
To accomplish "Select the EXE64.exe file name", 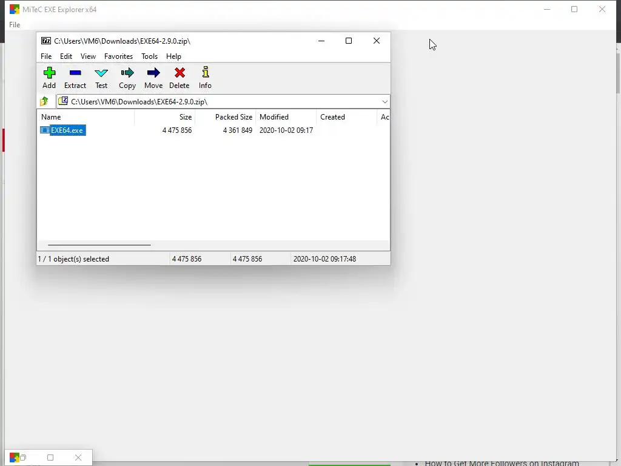I will (x=67, y=130).
